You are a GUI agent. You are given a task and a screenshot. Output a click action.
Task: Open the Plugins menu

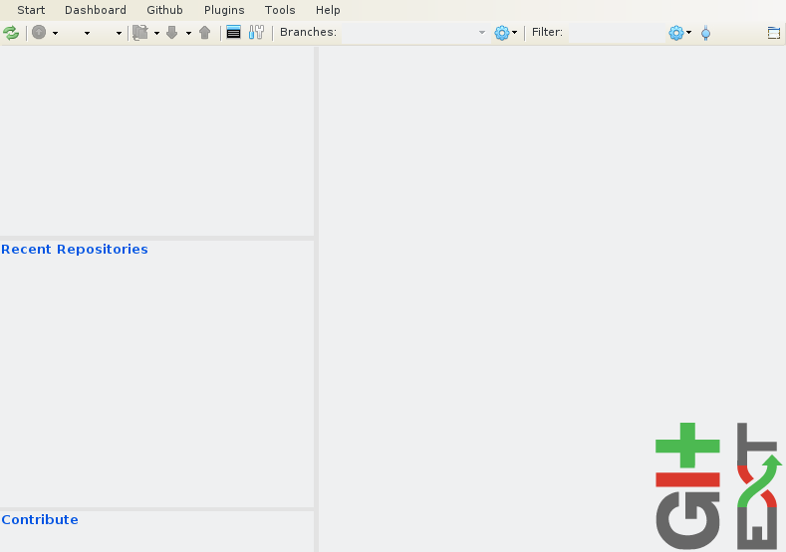pos(224,10)
